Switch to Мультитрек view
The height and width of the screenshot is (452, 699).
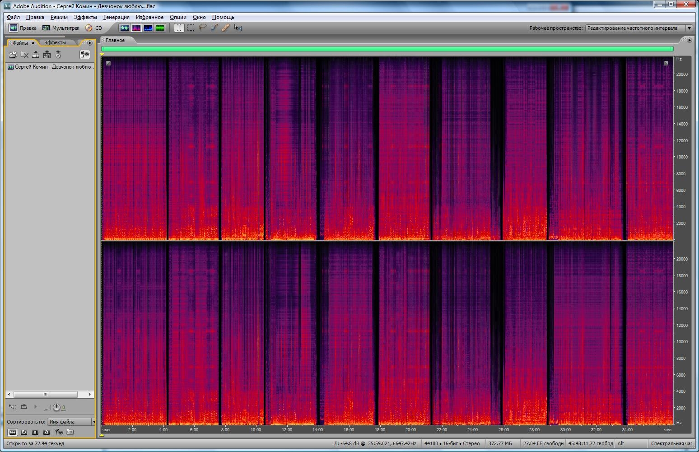click(61, 28)
